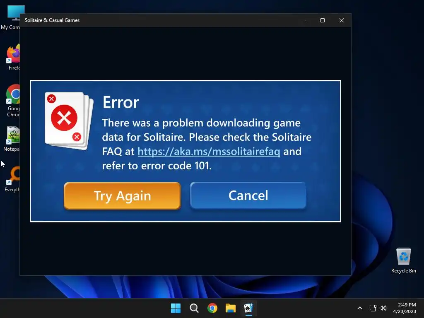The height and width of the screenshot is (318, 424).
Task: Minimize the Solitaire & Casual Games window
Action: [304, 20]
